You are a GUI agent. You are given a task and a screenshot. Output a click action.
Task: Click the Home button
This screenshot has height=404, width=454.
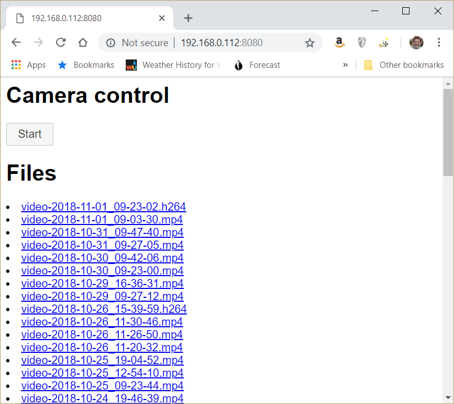coord(82,42)
